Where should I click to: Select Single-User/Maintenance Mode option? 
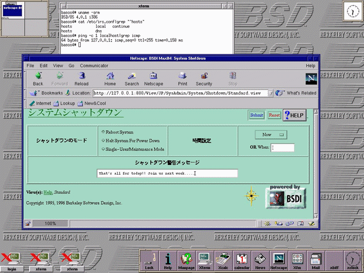coord(104,149)
